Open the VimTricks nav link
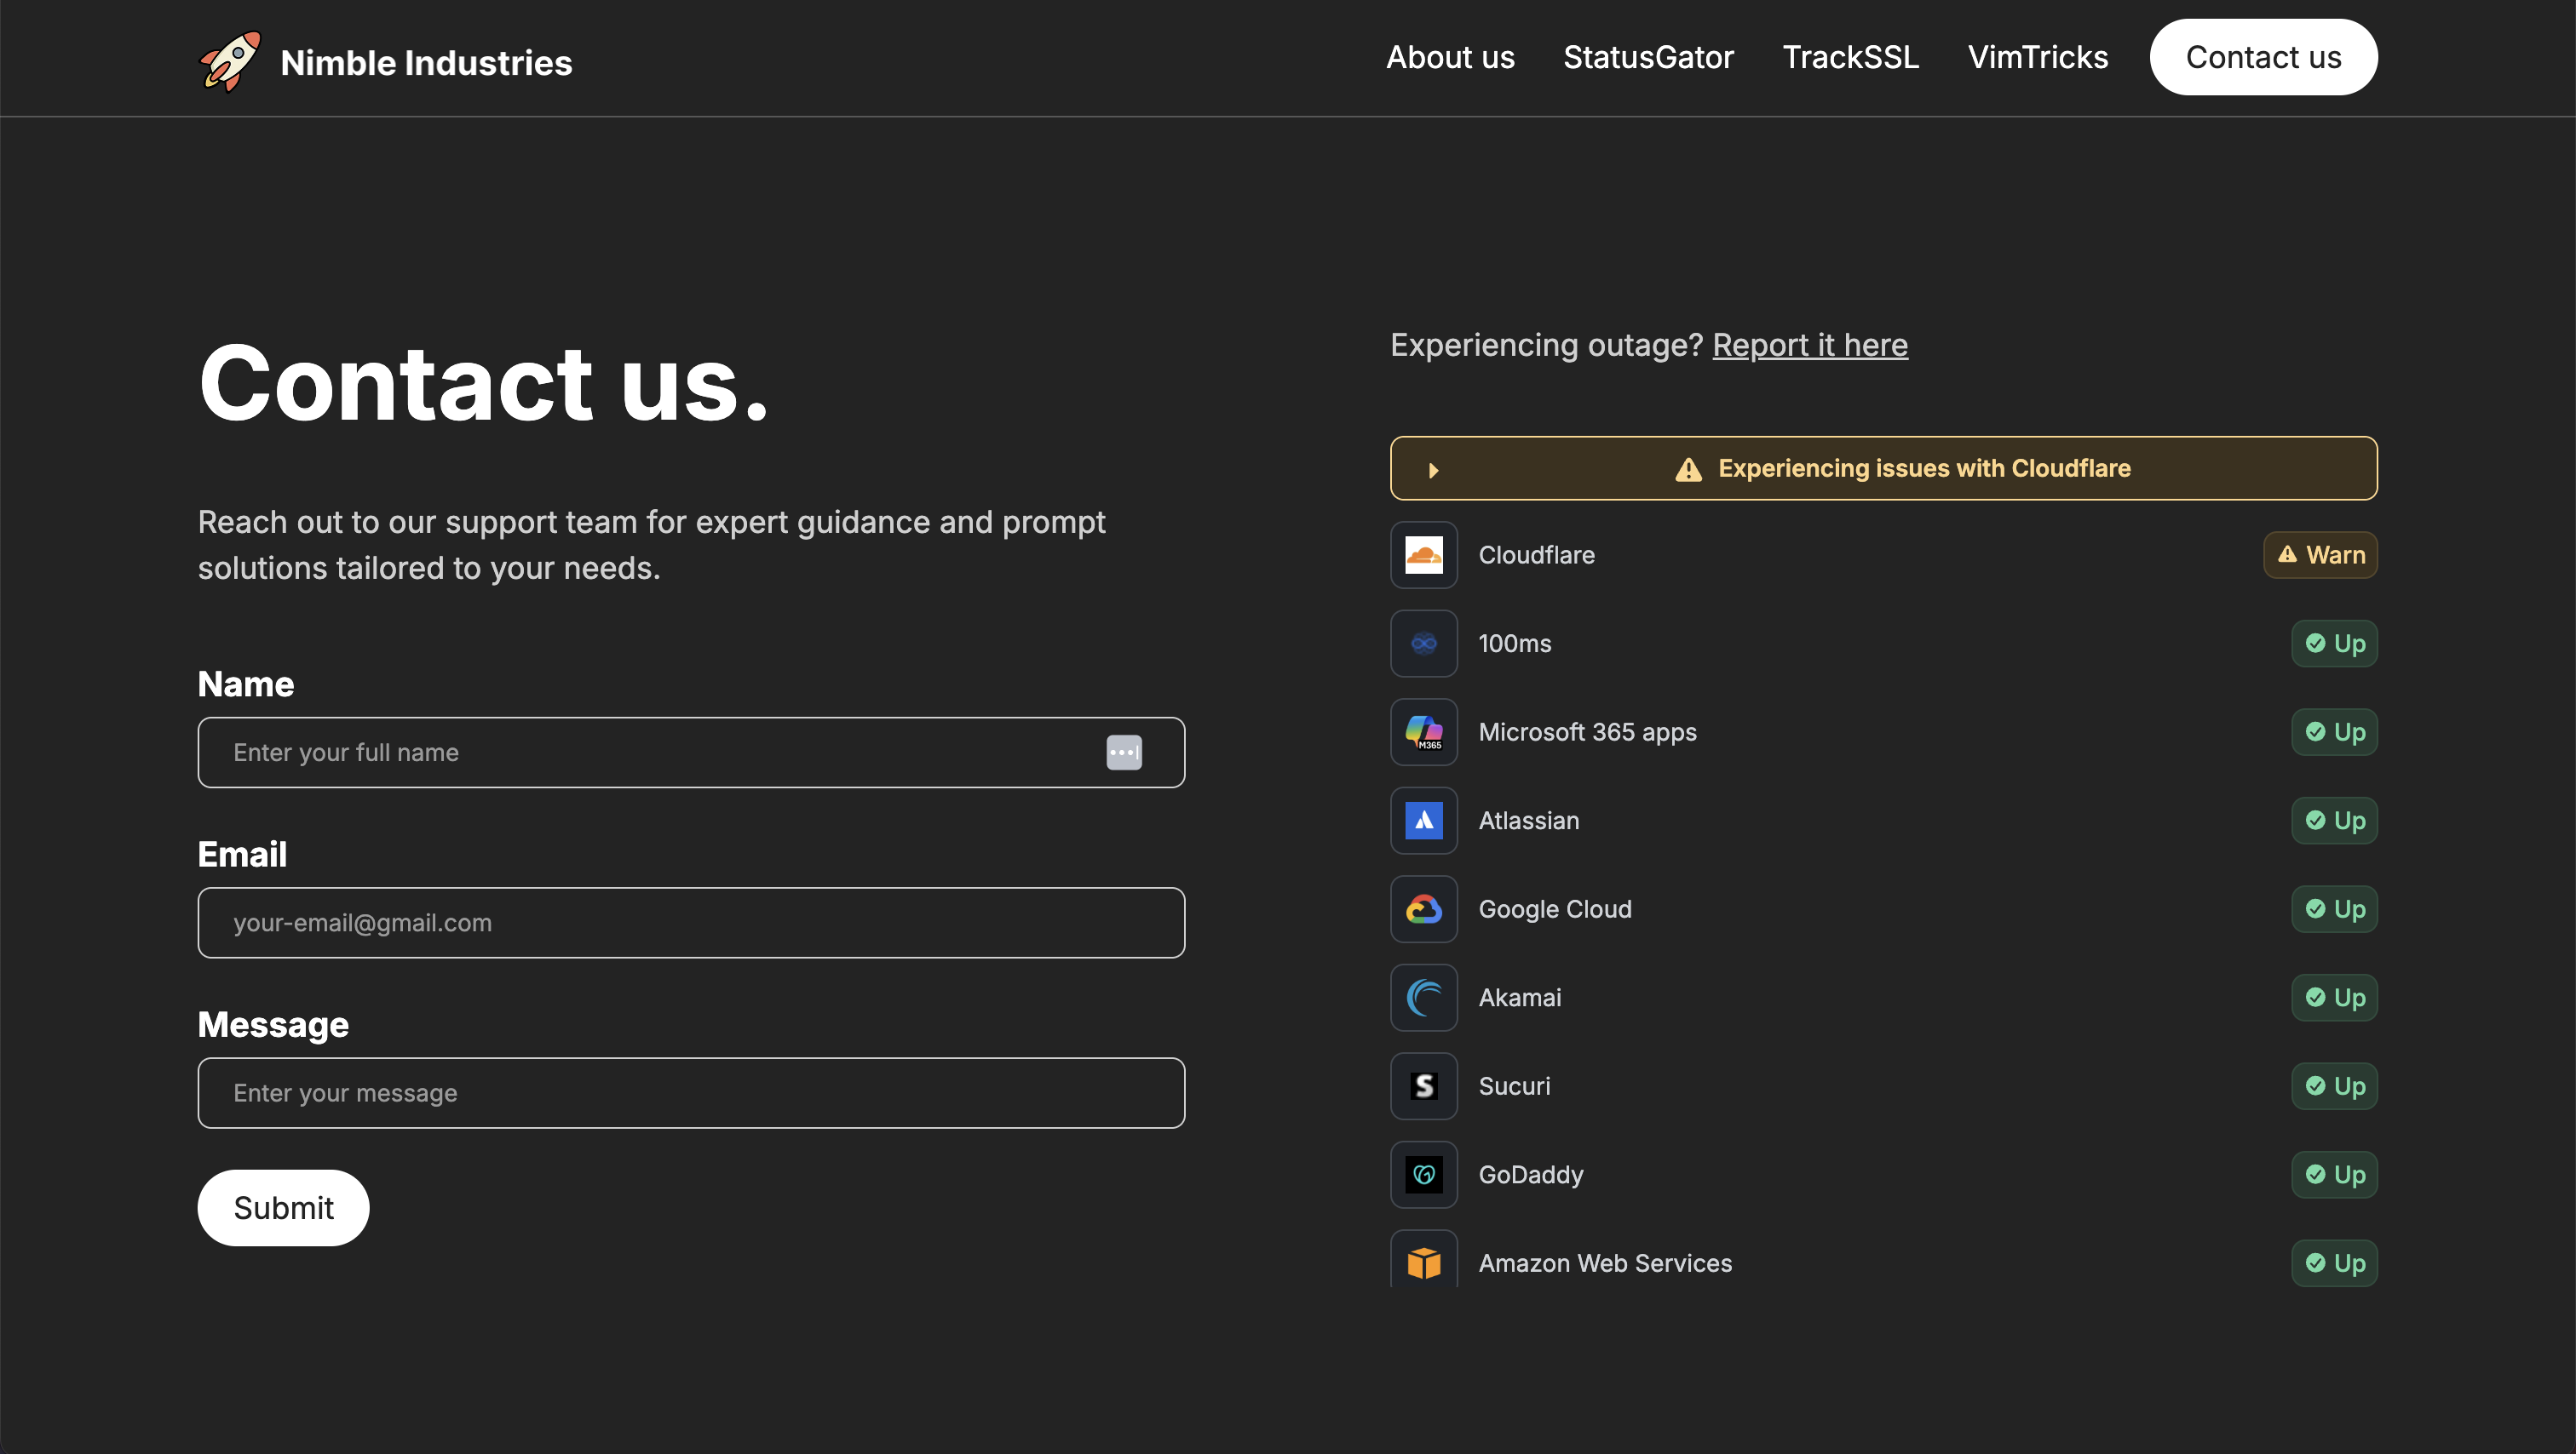Screen dimensions: 2576x1454 pos(2037,58)
